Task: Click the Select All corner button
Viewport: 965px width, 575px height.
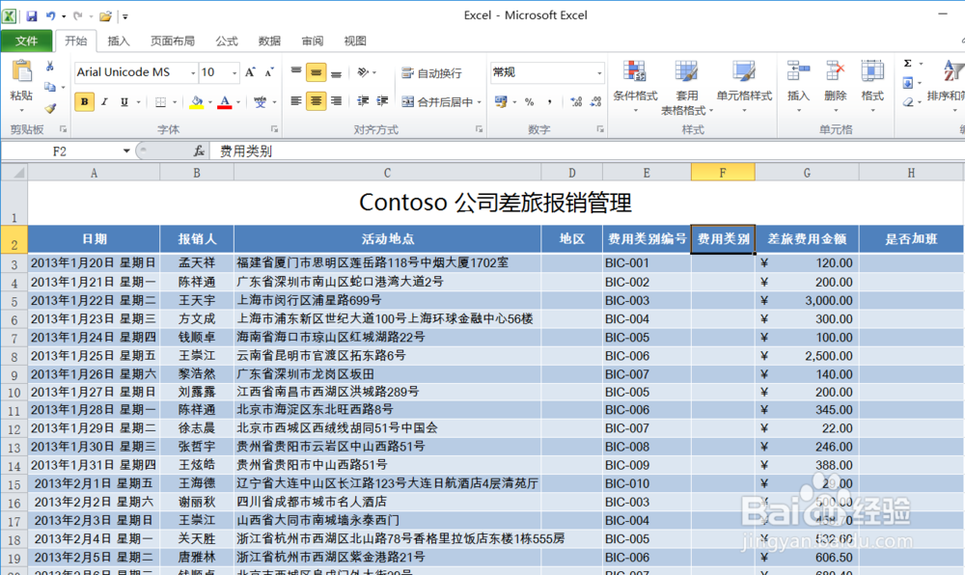Action: 14,173
